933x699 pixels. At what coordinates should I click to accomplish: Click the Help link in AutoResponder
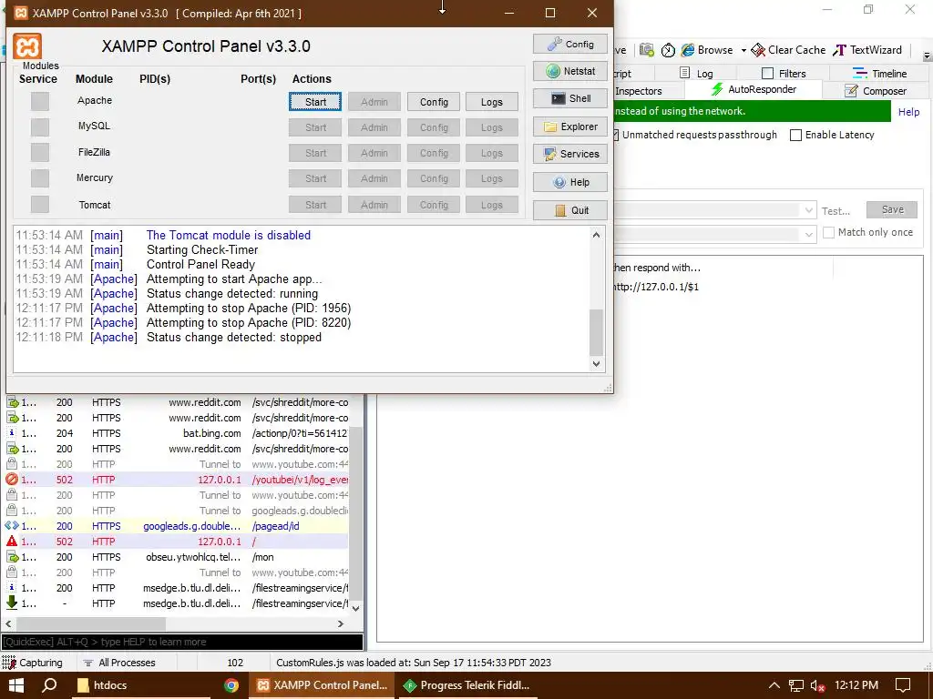click(908, 112)
